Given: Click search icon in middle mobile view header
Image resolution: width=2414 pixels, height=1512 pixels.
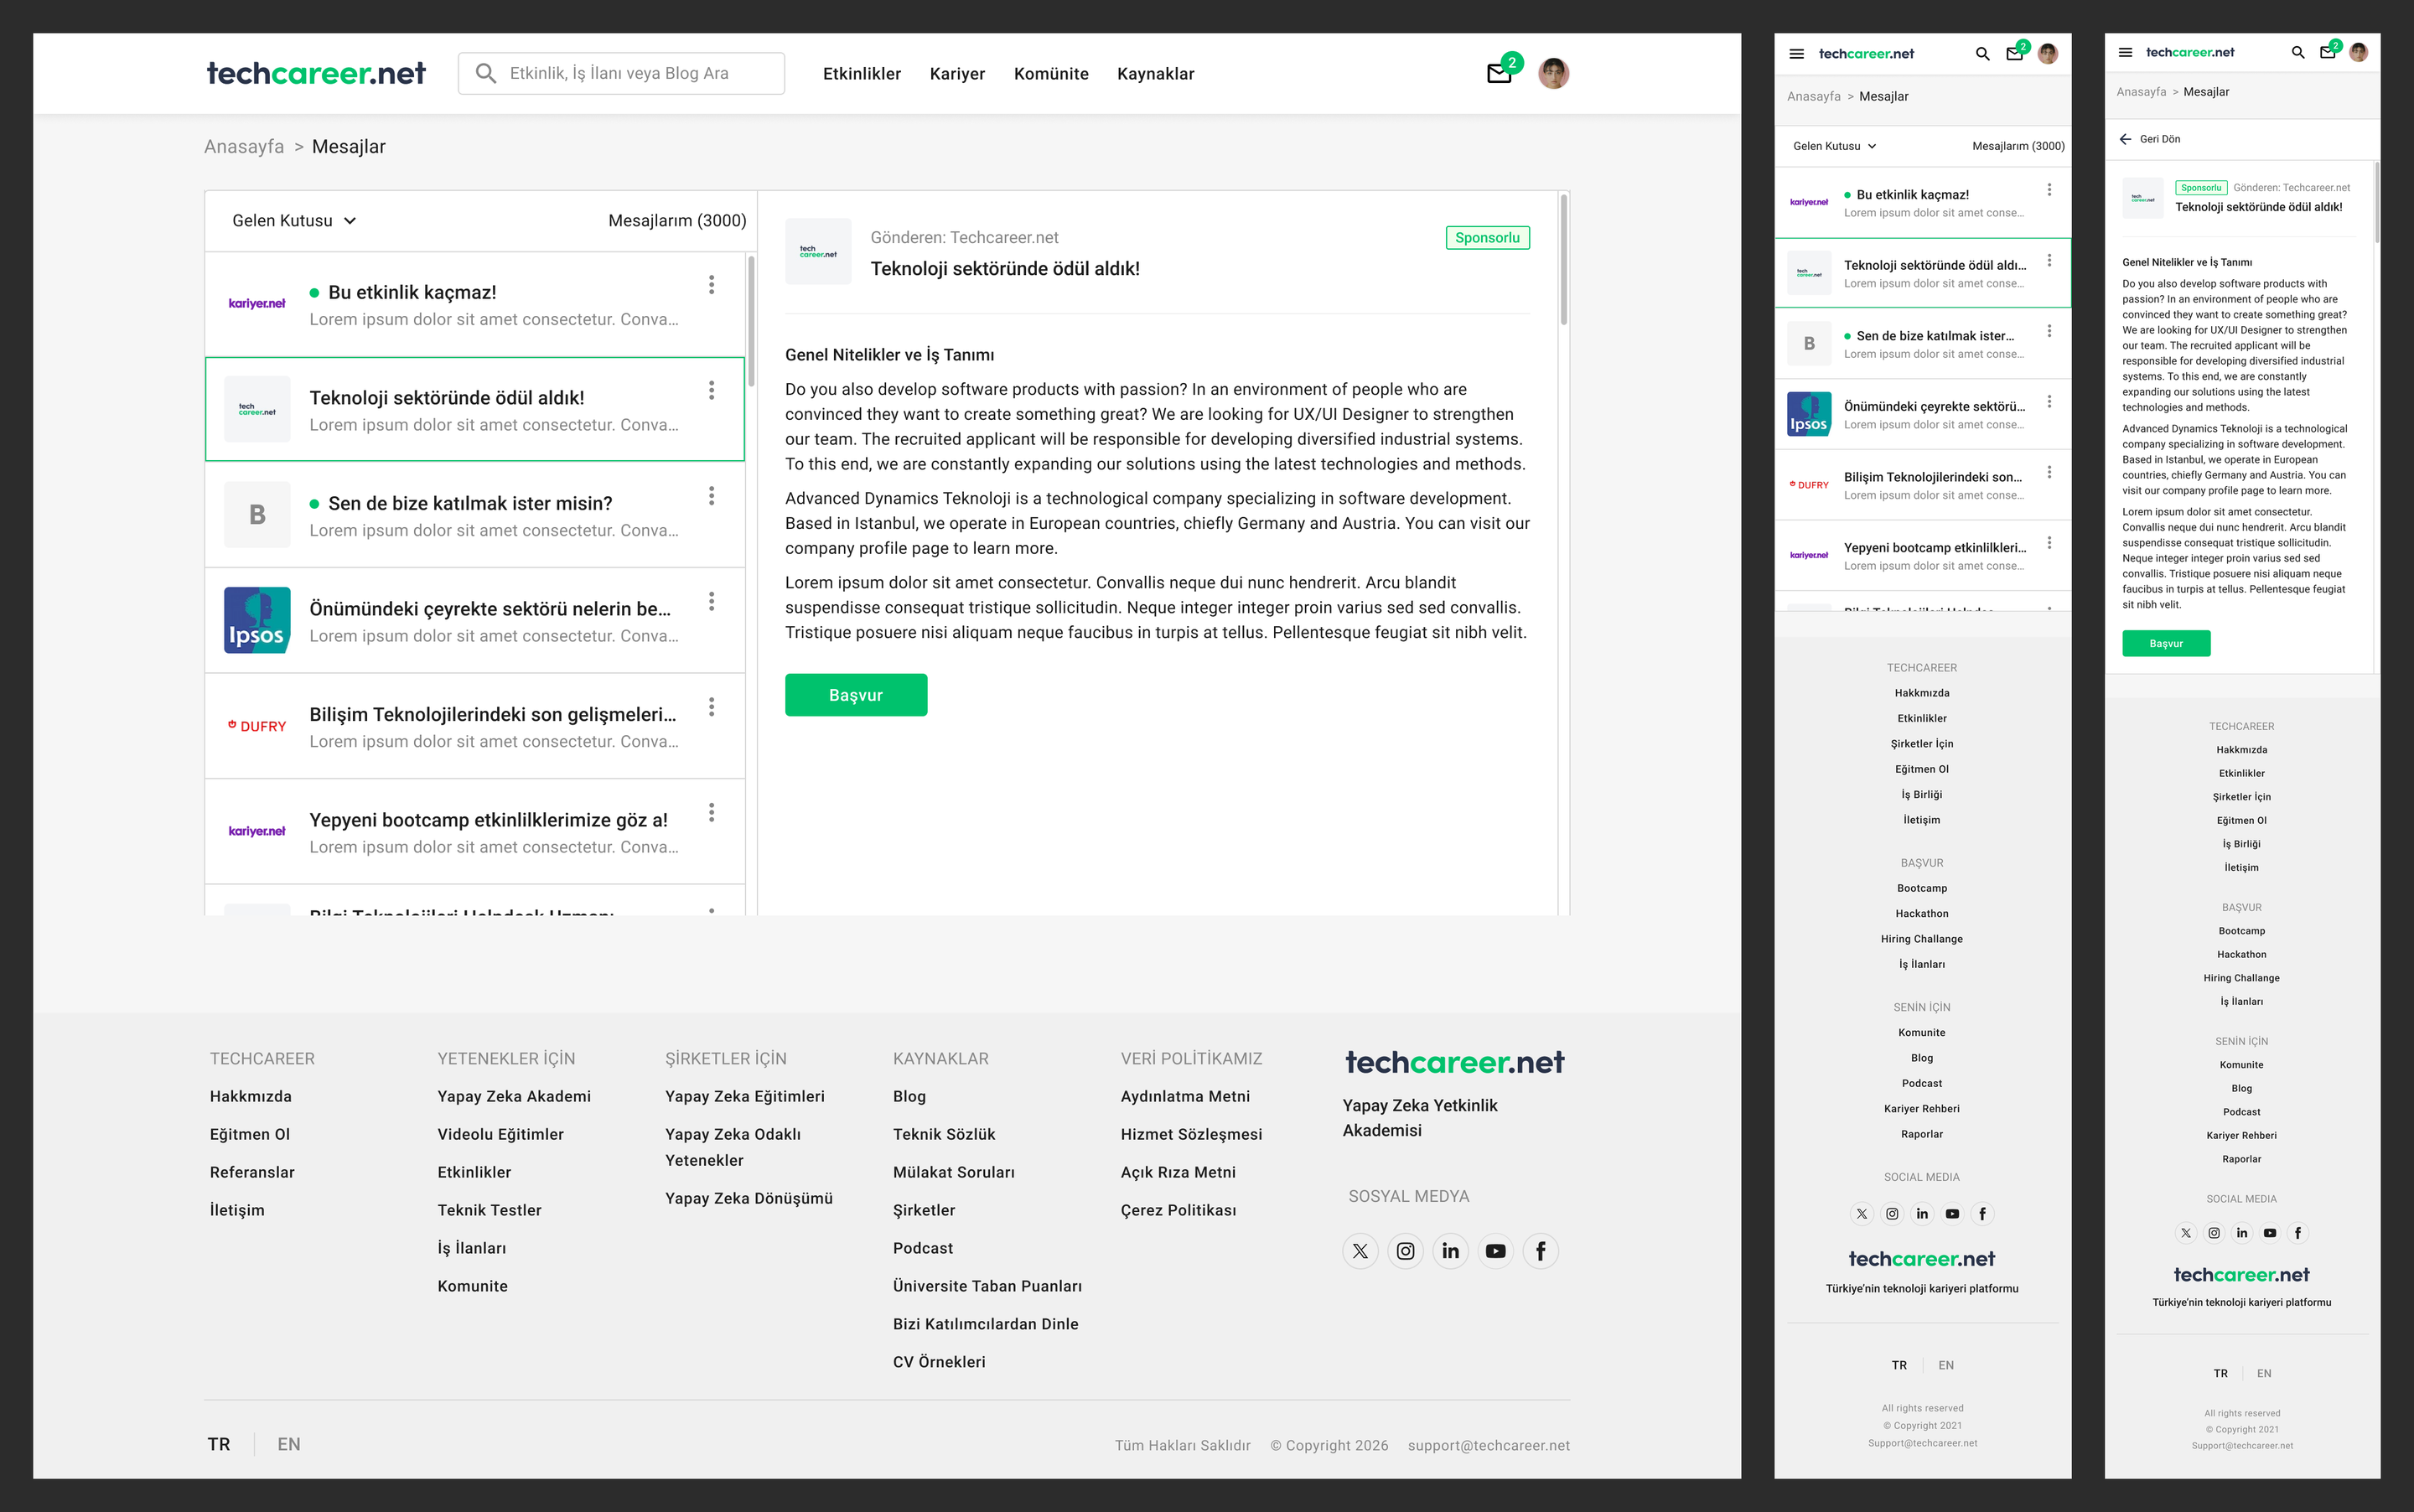Looking at the screenshot, I should 1982,54.
